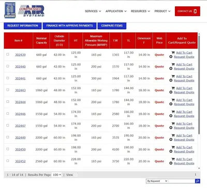The height and width of the screenshot is (188, 207).
Task: Click page number 1 in the footer
Action: click(196, 174)
